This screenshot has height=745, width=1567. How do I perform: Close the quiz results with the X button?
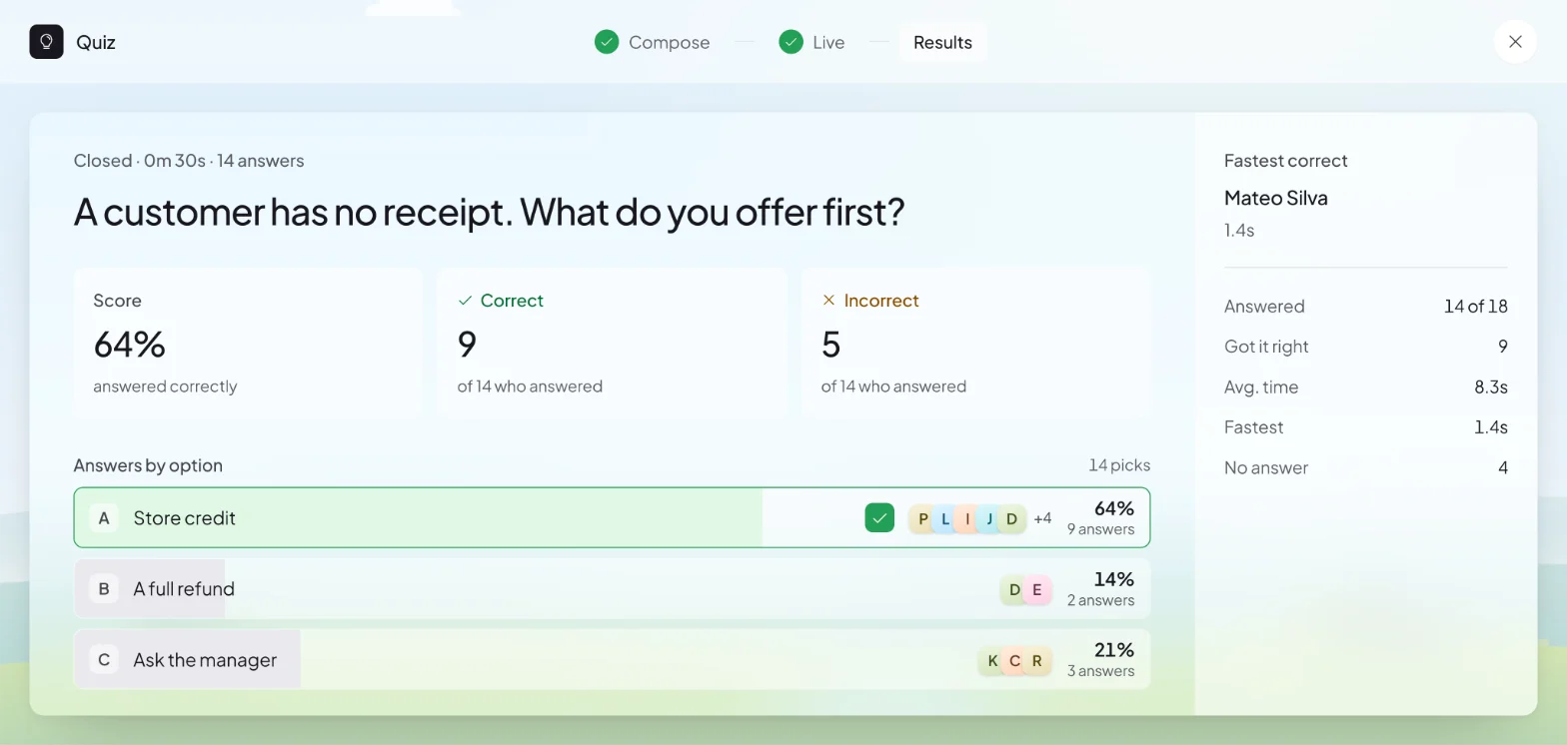tap(1515, 42)
